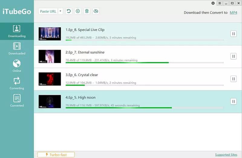242x158 pixels.
Task: Minimize the iTubeGo window
Action: [x=226, y=3]
